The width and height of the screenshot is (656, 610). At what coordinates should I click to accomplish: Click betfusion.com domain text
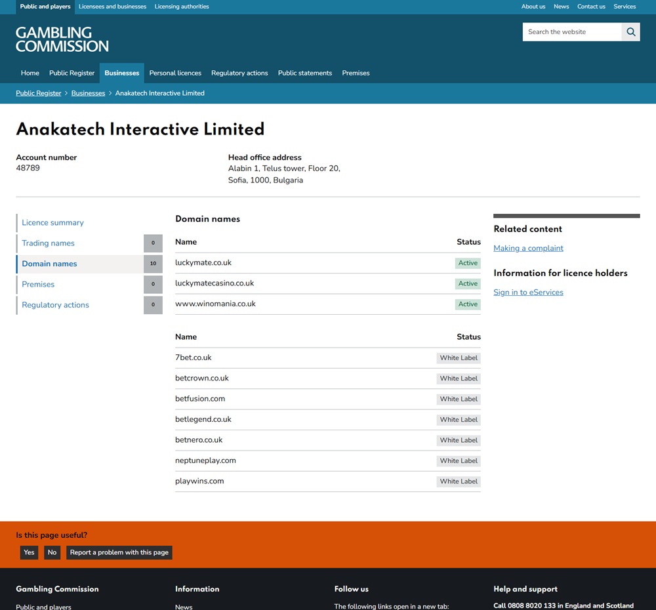click(x=200, y=399)
